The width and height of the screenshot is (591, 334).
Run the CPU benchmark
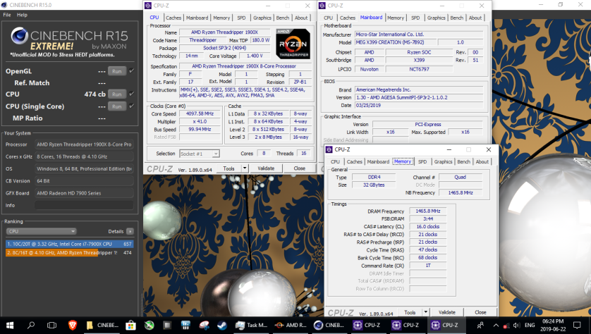[117, 94]
